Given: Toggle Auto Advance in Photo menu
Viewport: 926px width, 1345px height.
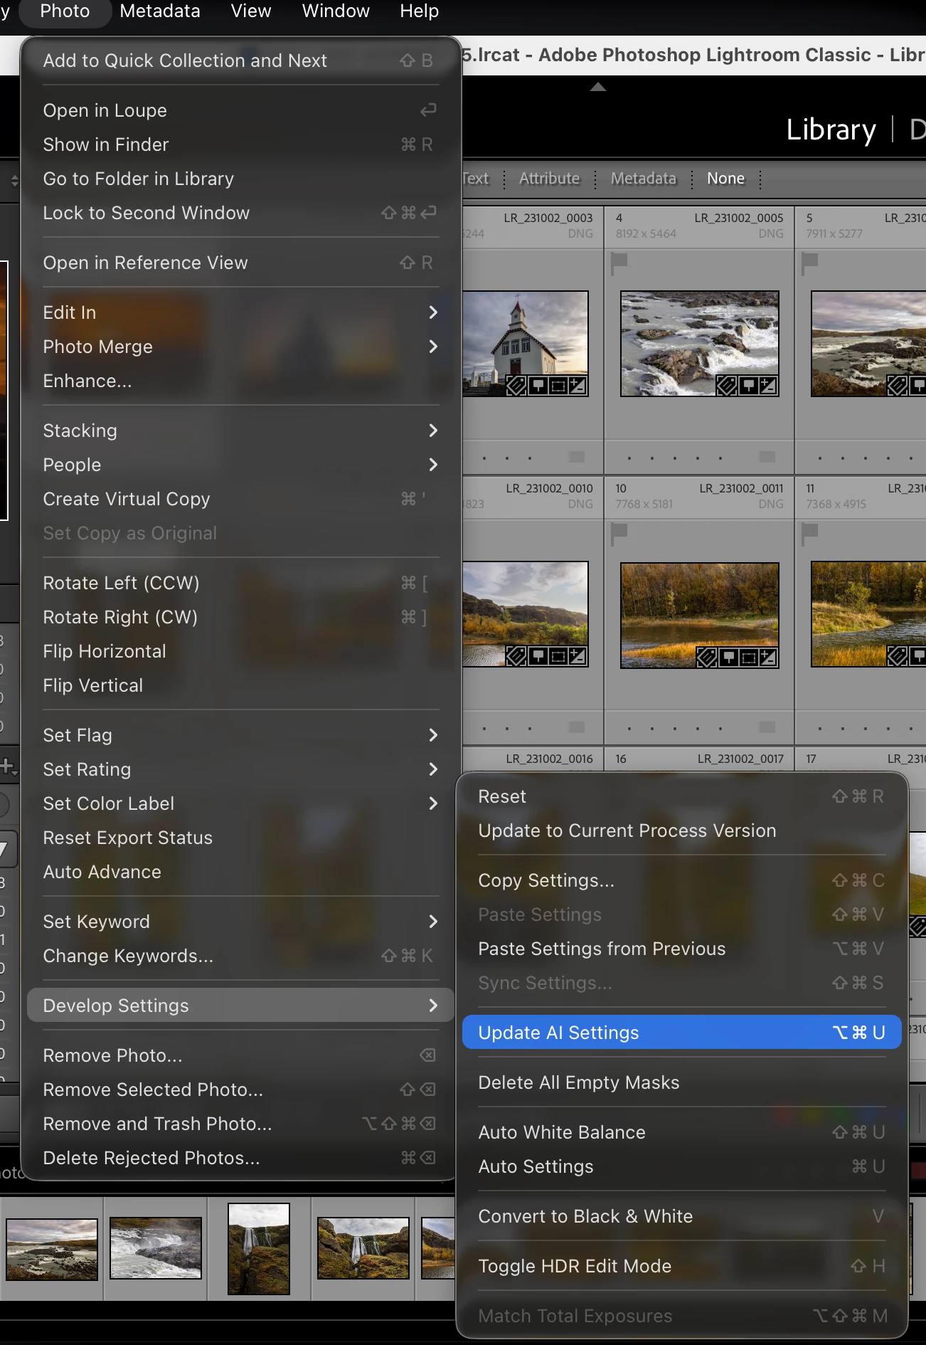Looking at the screenshot, I should [x=240, y=872].
